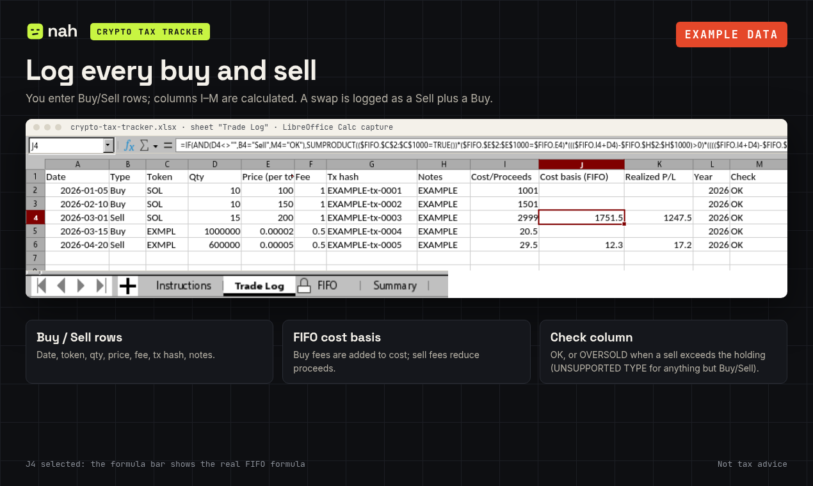Select the EXAMPLE-tx-0005 cell

click(x=371, y=244)
